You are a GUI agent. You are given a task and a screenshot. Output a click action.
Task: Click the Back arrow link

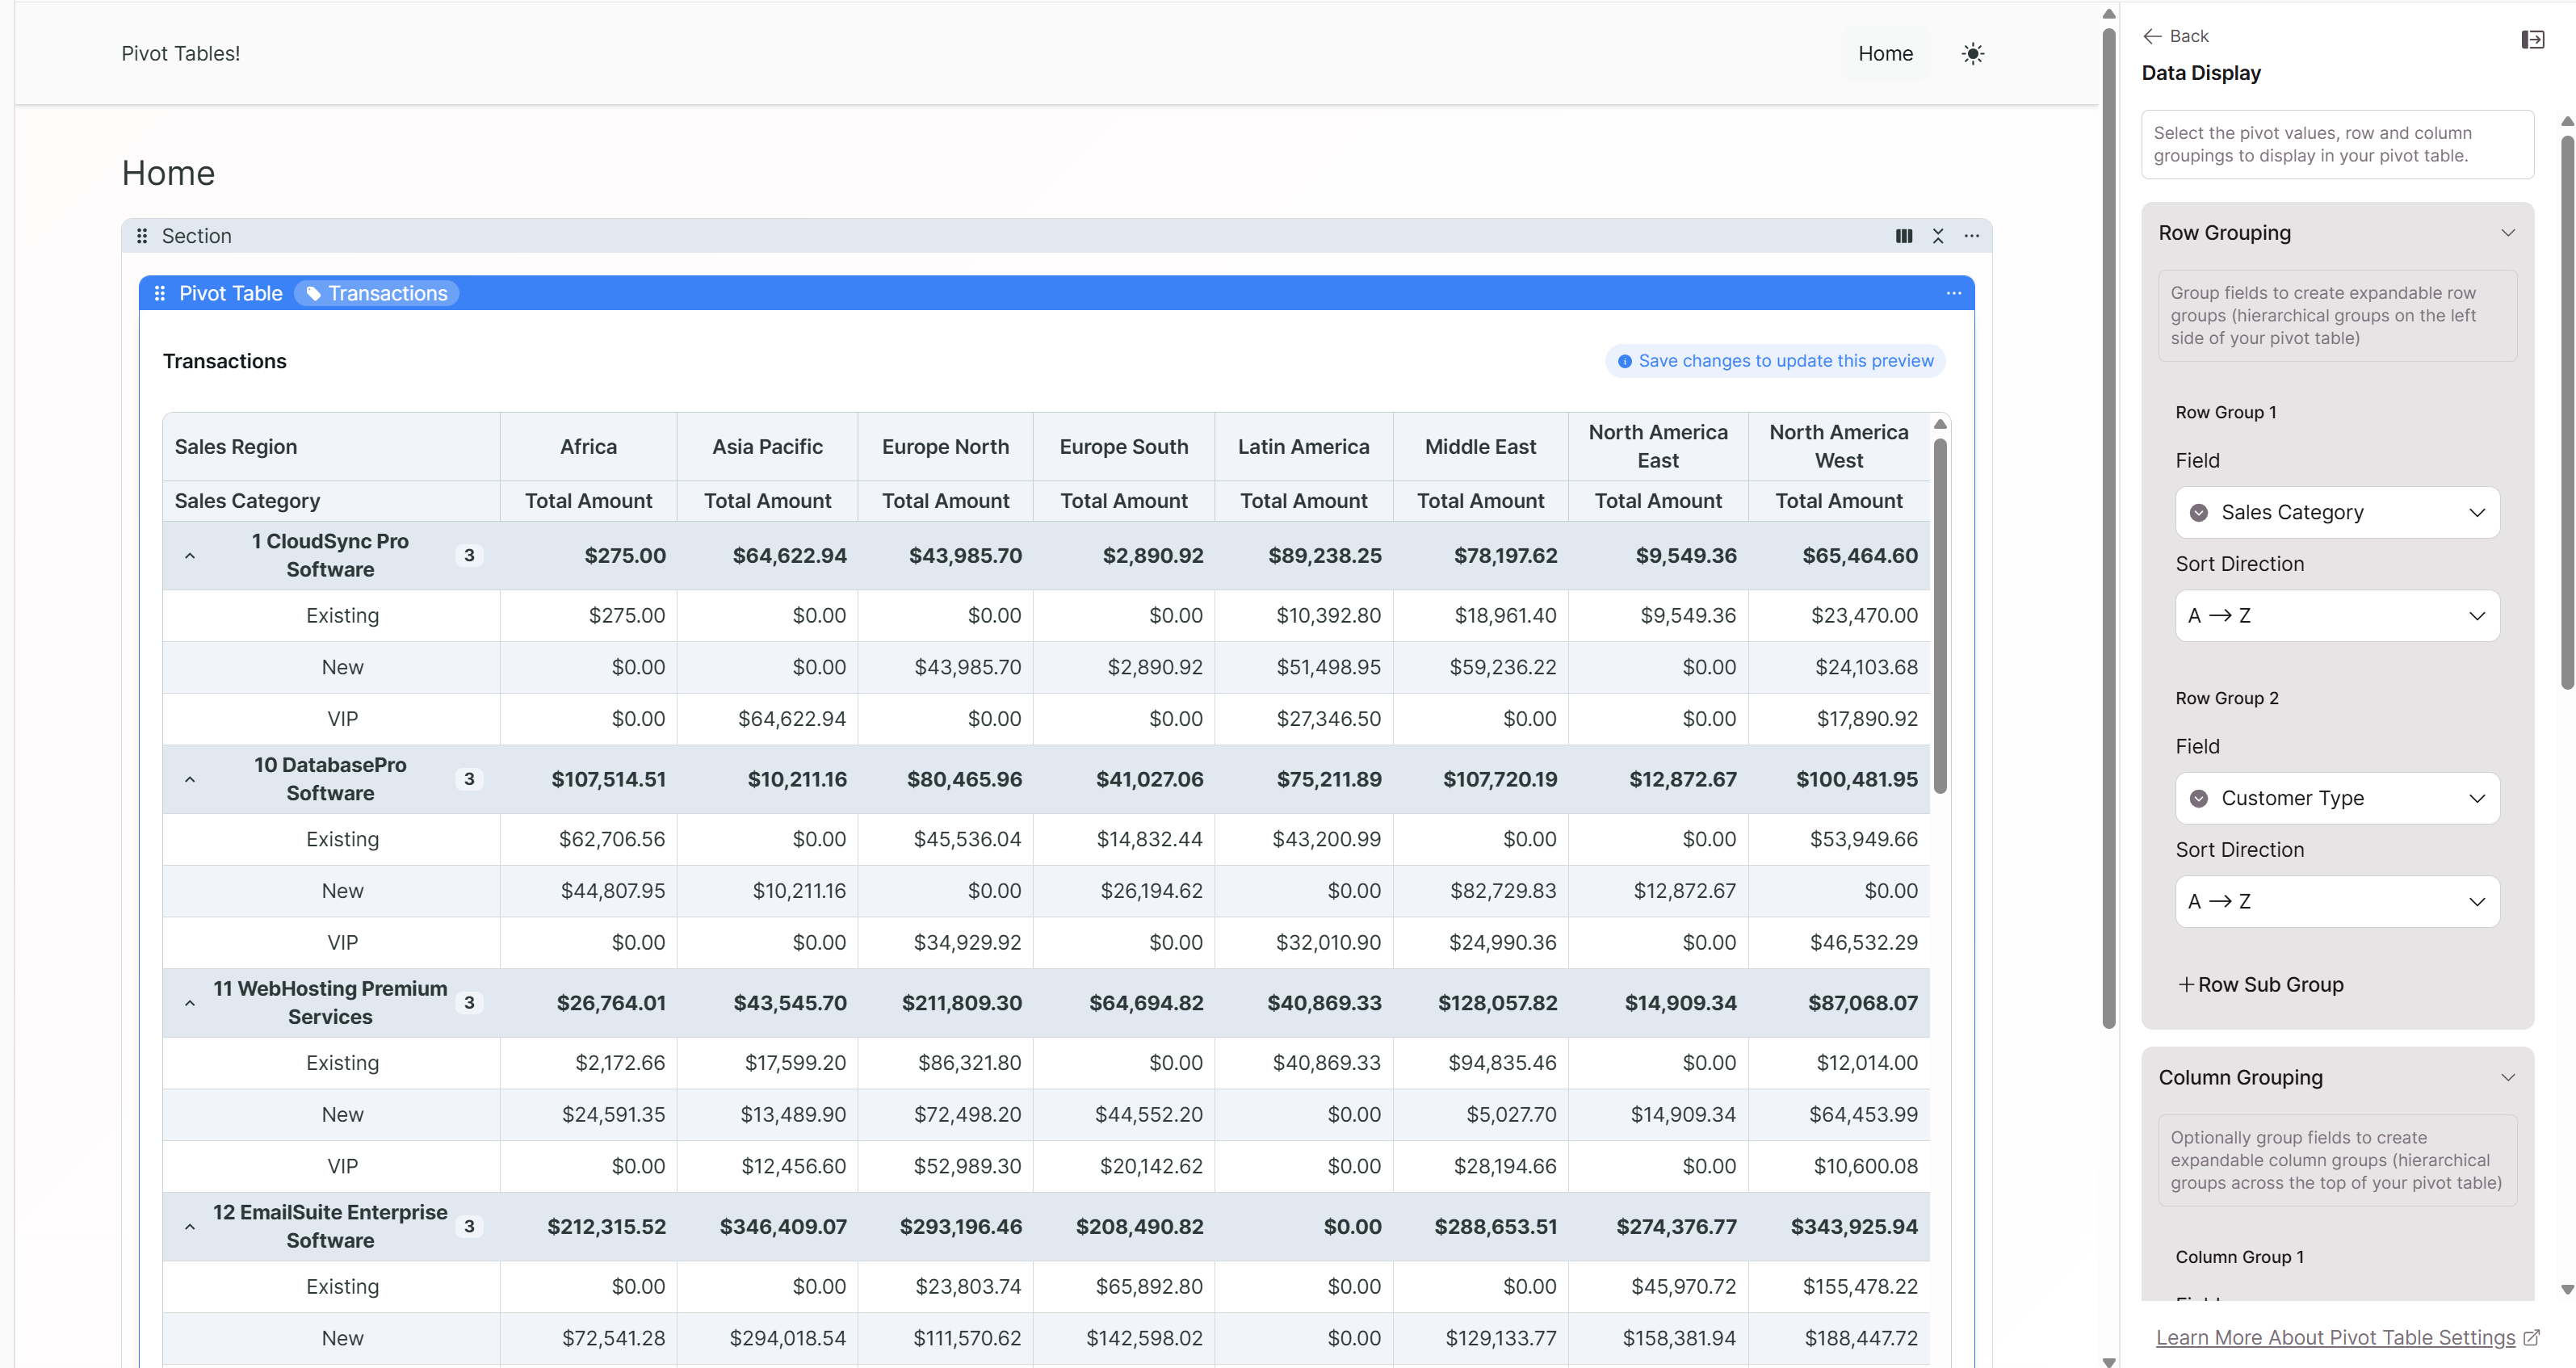[x=2175, y=36]
